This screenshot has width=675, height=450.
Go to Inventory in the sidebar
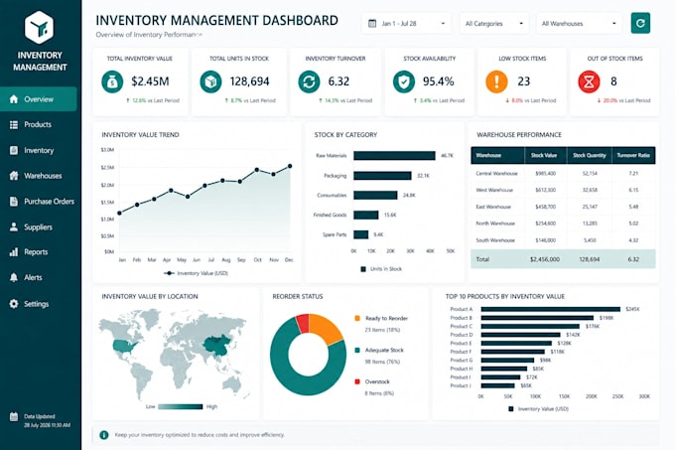[x=39, y=150]
